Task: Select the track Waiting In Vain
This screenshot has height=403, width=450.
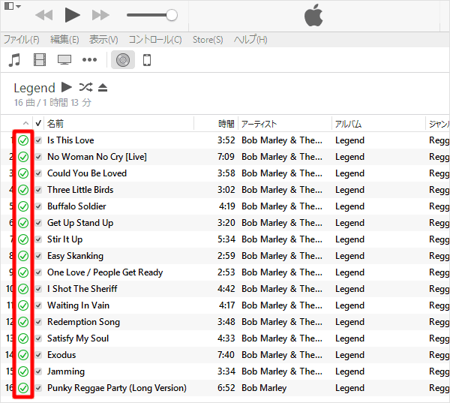Action: pos(78,305)
